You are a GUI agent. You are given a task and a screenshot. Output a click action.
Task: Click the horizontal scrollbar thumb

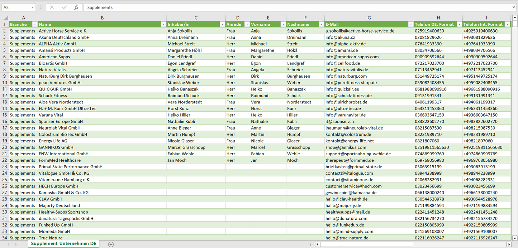[366, 244]
